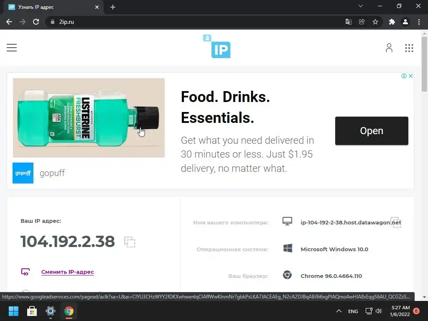Open the services grid icon

click(x=409, y=48)
